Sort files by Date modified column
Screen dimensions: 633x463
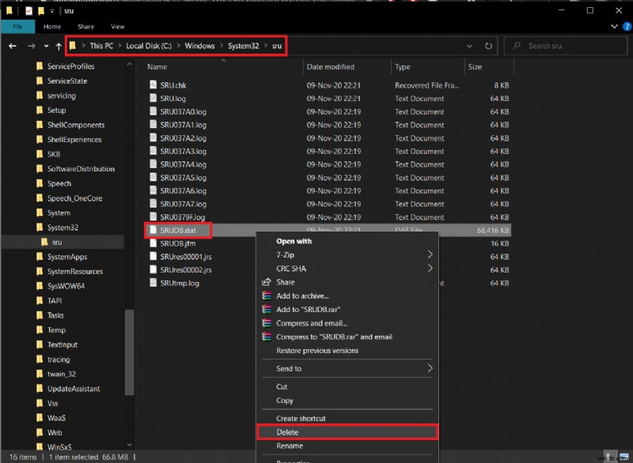click(x=331, y=67)
